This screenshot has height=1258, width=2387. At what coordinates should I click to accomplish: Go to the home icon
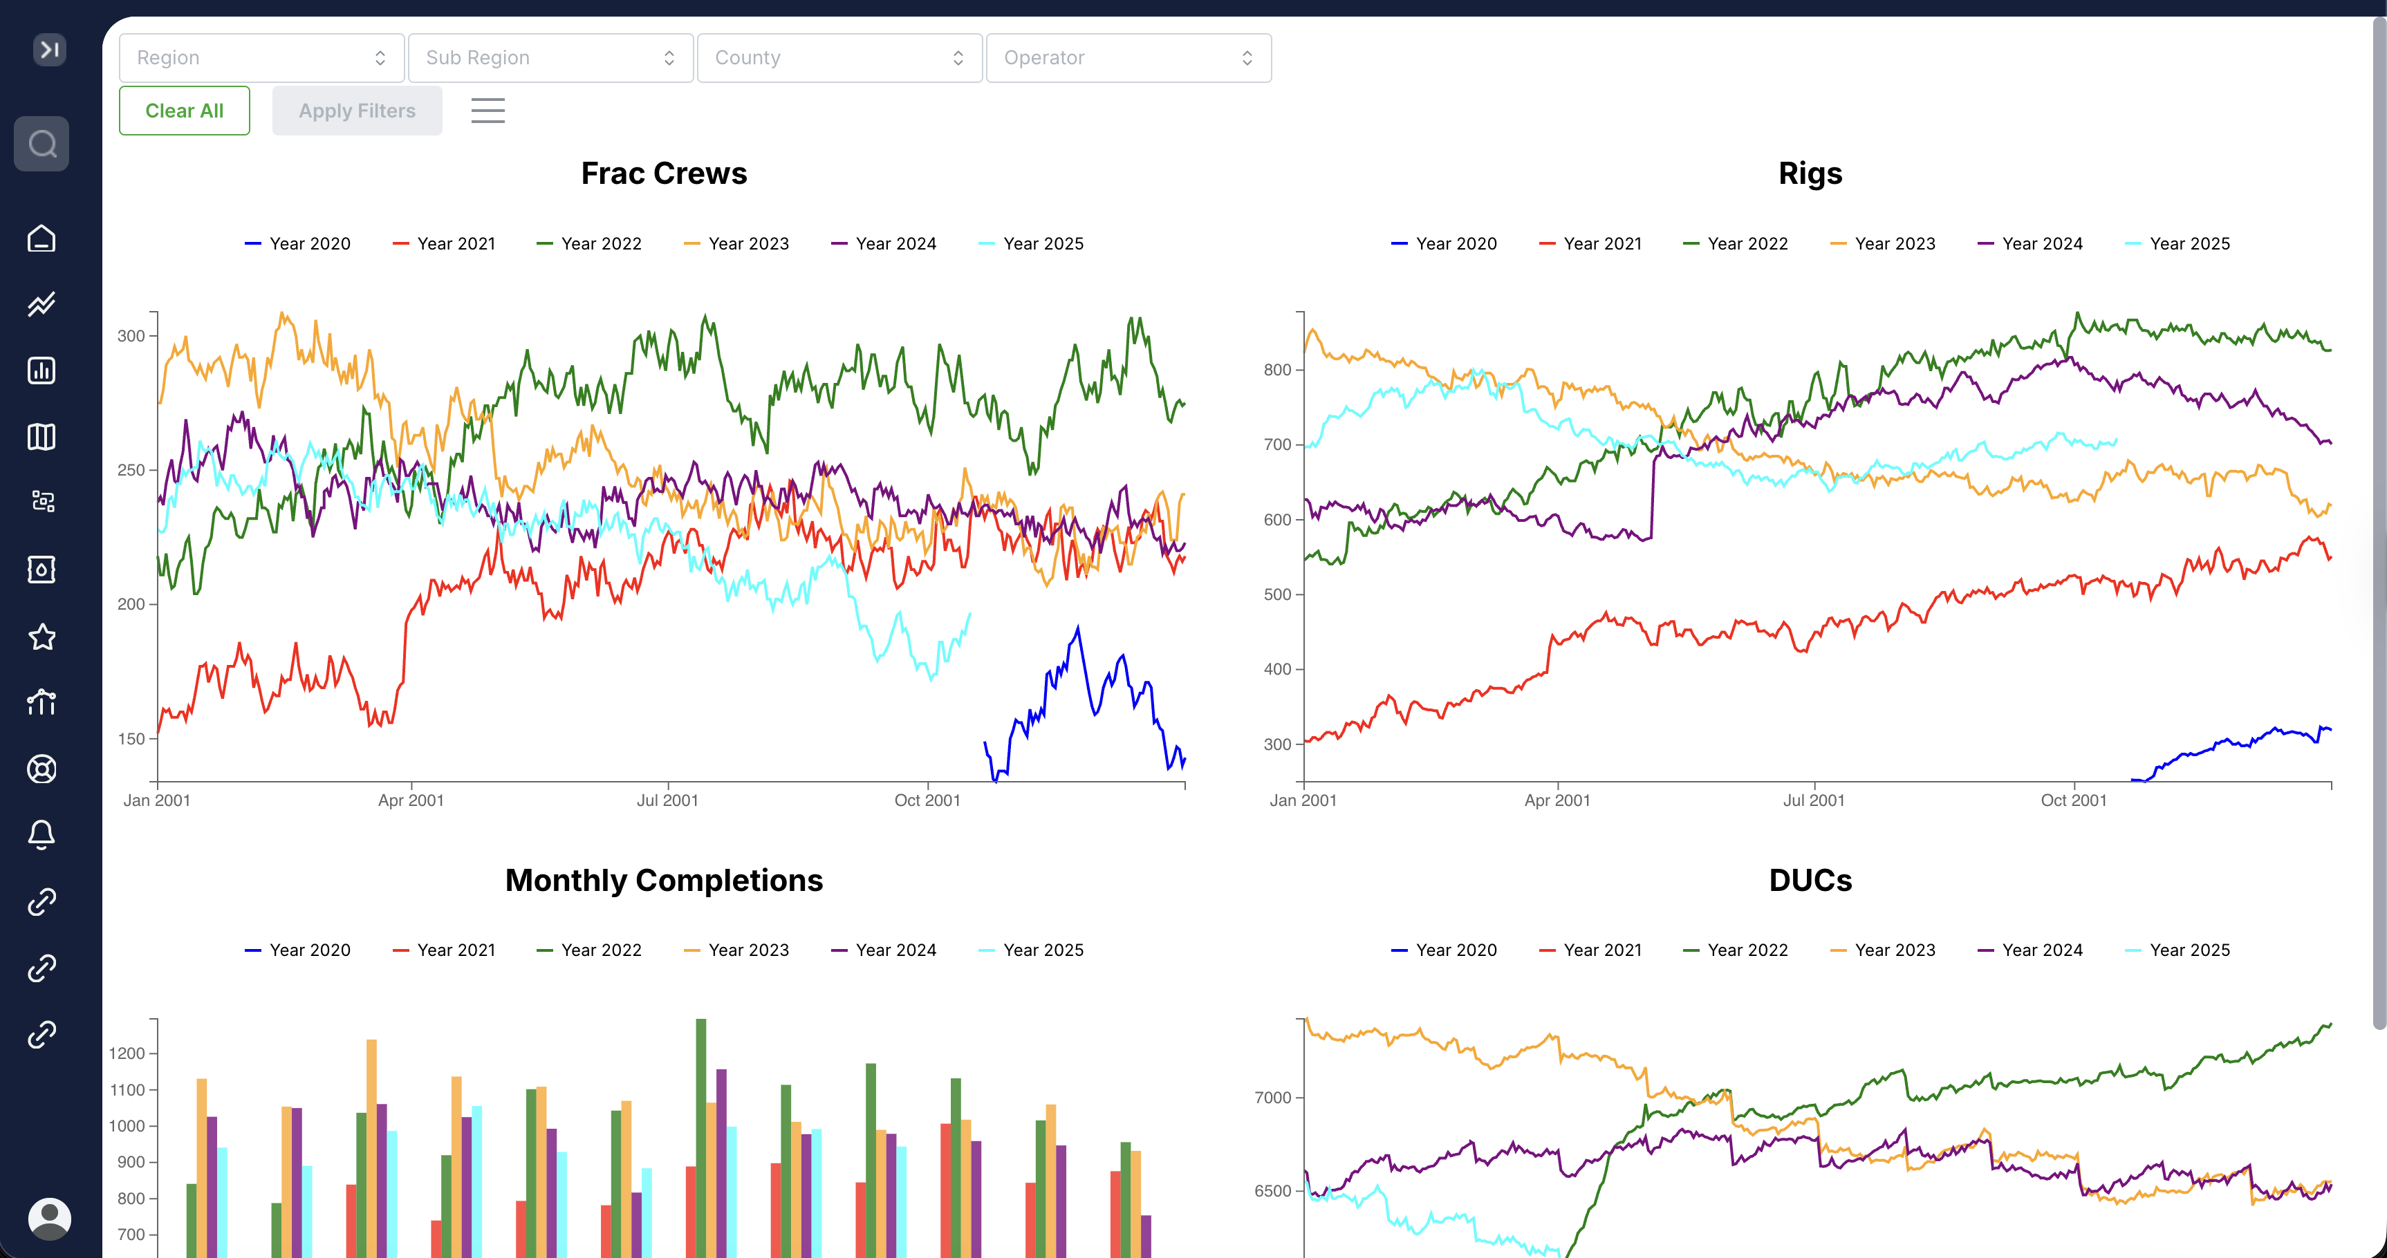click(x=41, y=238)
